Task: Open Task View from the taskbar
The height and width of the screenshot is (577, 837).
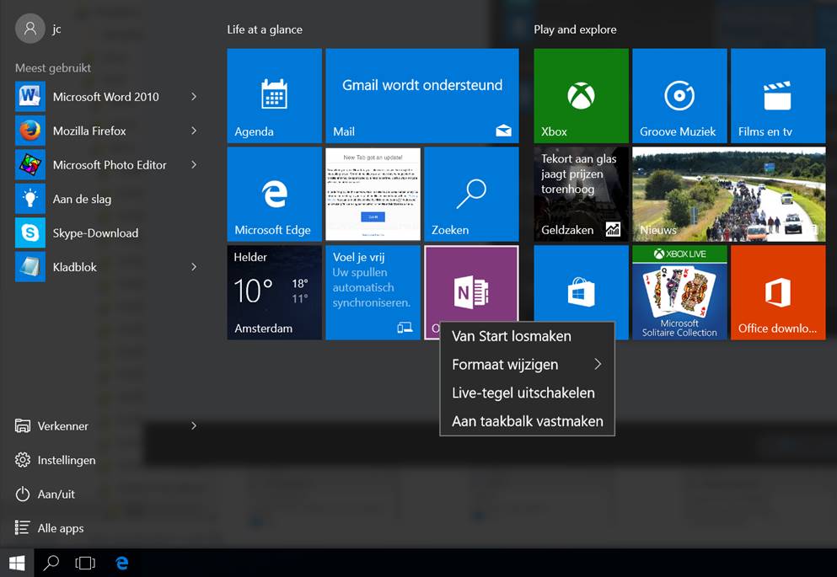Action: coord(85,562)
